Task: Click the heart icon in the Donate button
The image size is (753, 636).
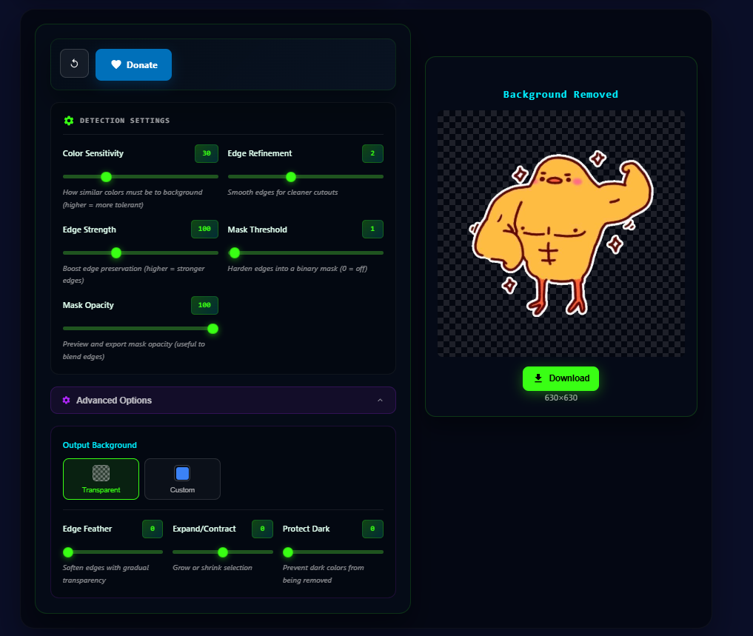Action: coord(116,64)
